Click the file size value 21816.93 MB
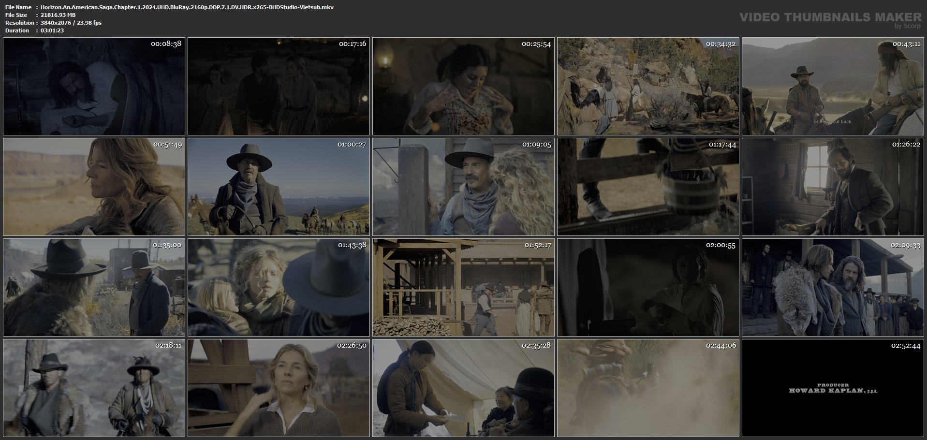The image size is (927, 440). (x=58, y=15)
